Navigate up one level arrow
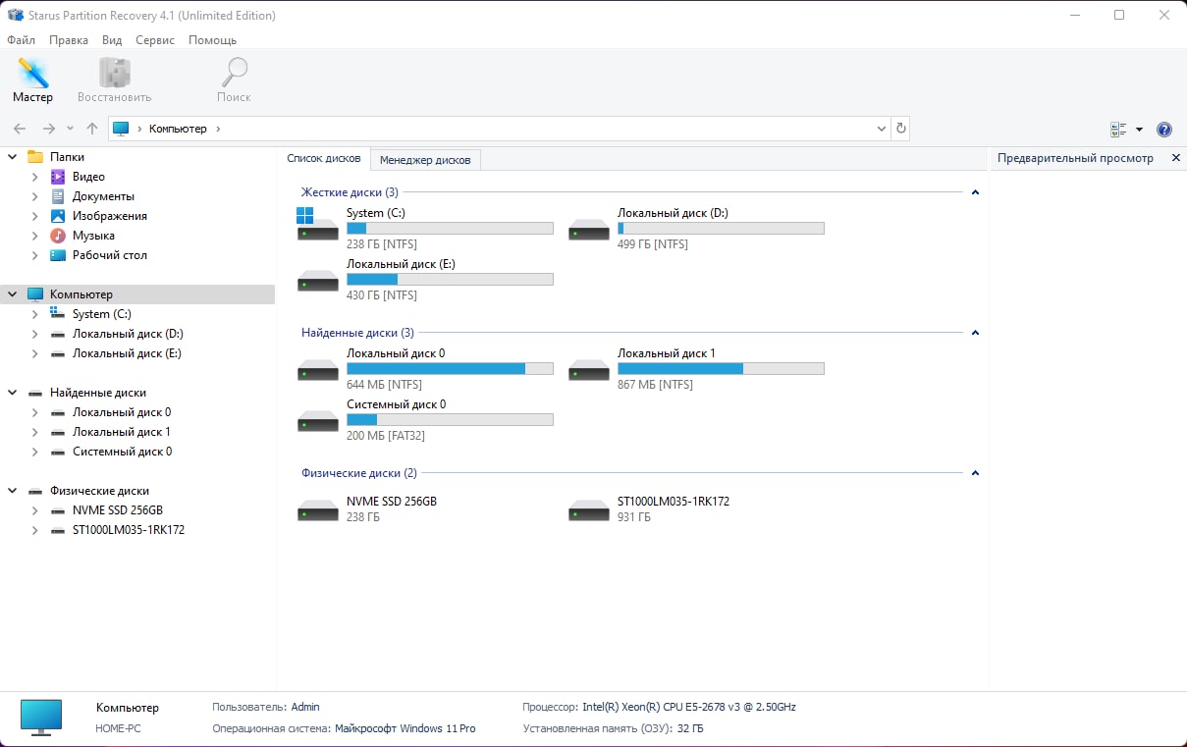The width and height of the screenshot is (1187, 747). coord(92,129)
